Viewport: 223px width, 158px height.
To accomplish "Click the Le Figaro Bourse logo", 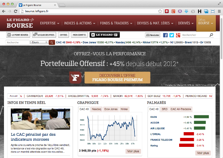I will (x=20, y=23).
